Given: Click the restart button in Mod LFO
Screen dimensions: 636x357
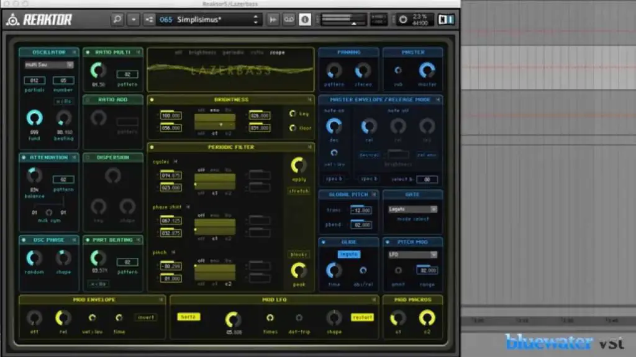Looking at the screenshot, I should [x=362, y=317].
